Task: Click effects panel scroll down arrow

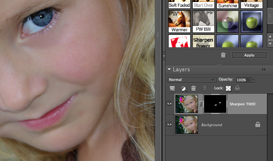Action: (x=270, y=44)
